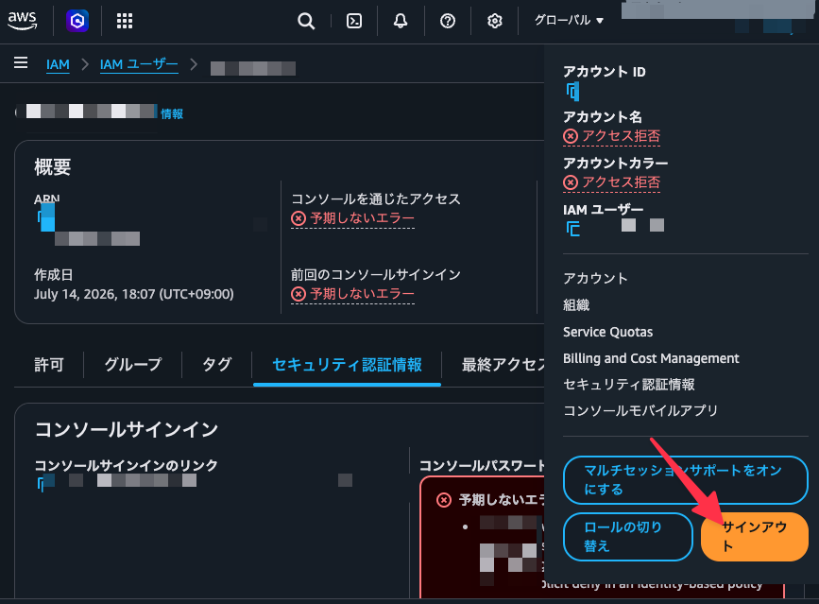Open the settings gear icon
The width and height of the screenshot is (819, 604).
495,21
